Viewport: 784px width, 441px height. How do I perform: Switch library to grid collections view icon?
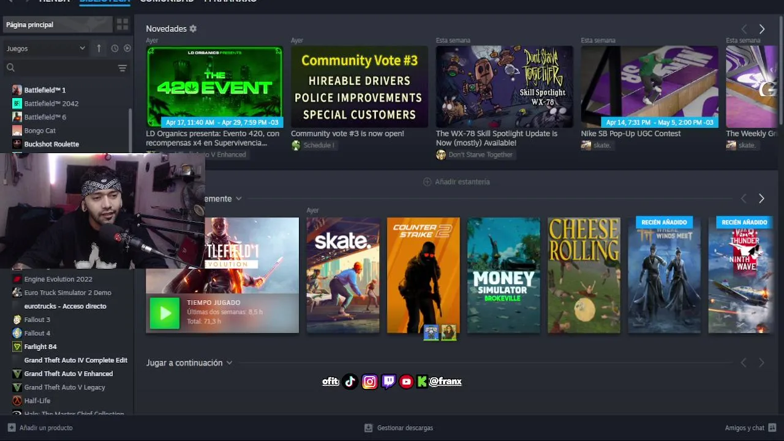(x=123, y=24)
